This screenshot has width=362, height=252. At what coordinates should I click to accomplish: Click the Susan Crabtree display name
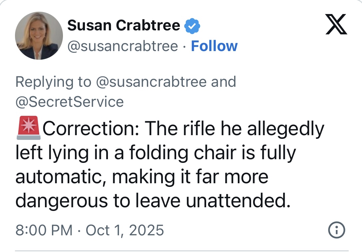tap(124, 25)
